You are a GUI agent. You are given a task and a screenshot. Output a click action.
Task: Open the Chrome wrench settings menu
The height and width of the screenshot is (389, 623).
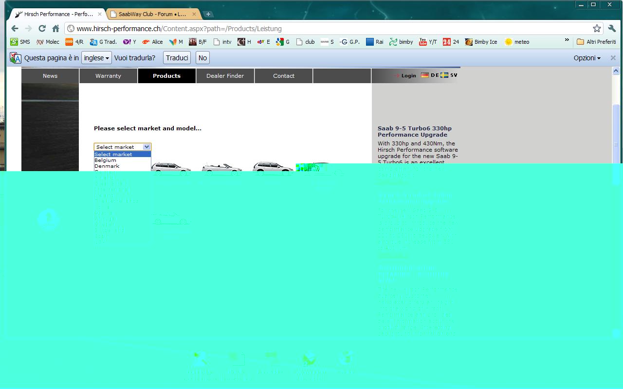pyautogui.click(x=612, y=29)
